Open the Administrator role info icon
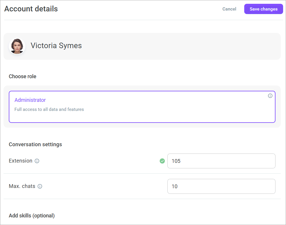Viewport: 286px width, 225px height. (x=270, y=96)
